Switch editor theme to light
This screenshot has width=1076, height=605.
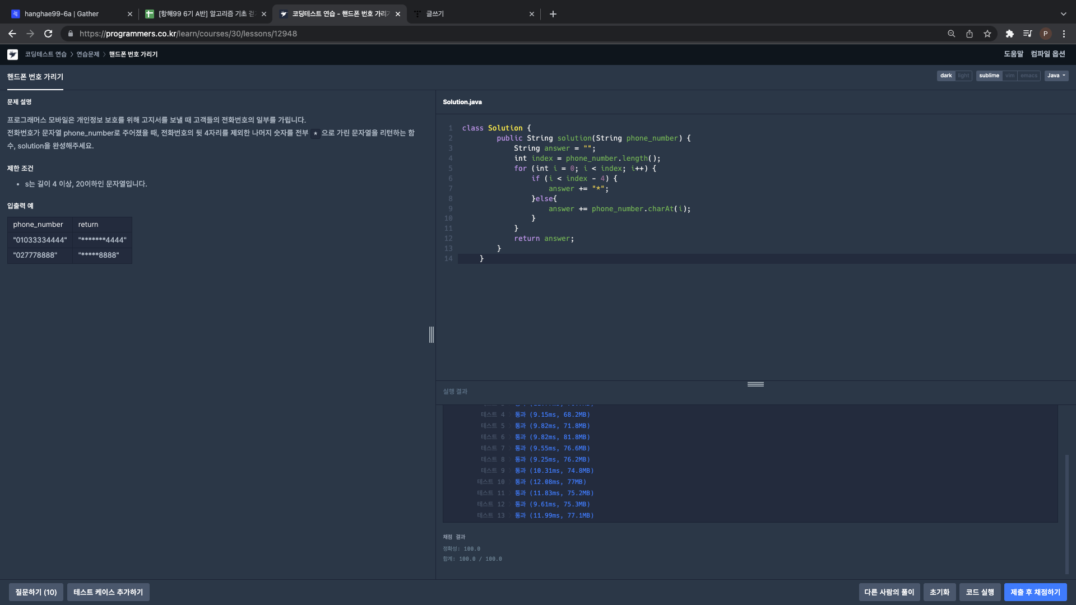click(x=963, y=76)
